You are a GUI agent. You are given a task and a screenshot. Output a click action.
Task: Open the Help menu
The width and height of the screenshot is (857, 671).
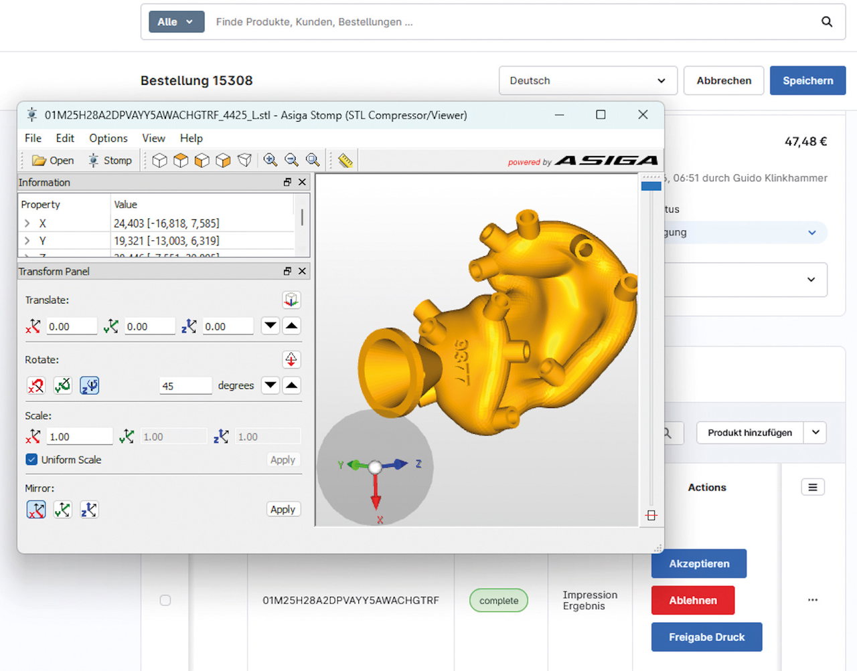point(191,138)
